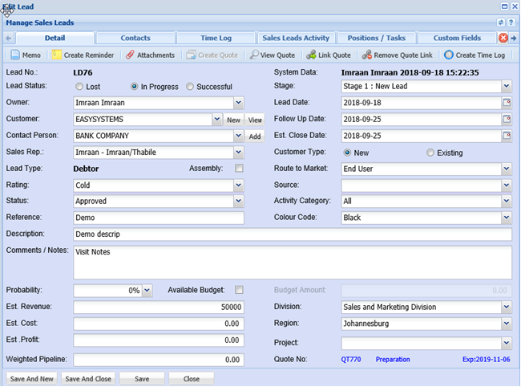Open the Lead Date calendar picker
The width and height of the screenshot is (521, 387).
tap(506, 103)
